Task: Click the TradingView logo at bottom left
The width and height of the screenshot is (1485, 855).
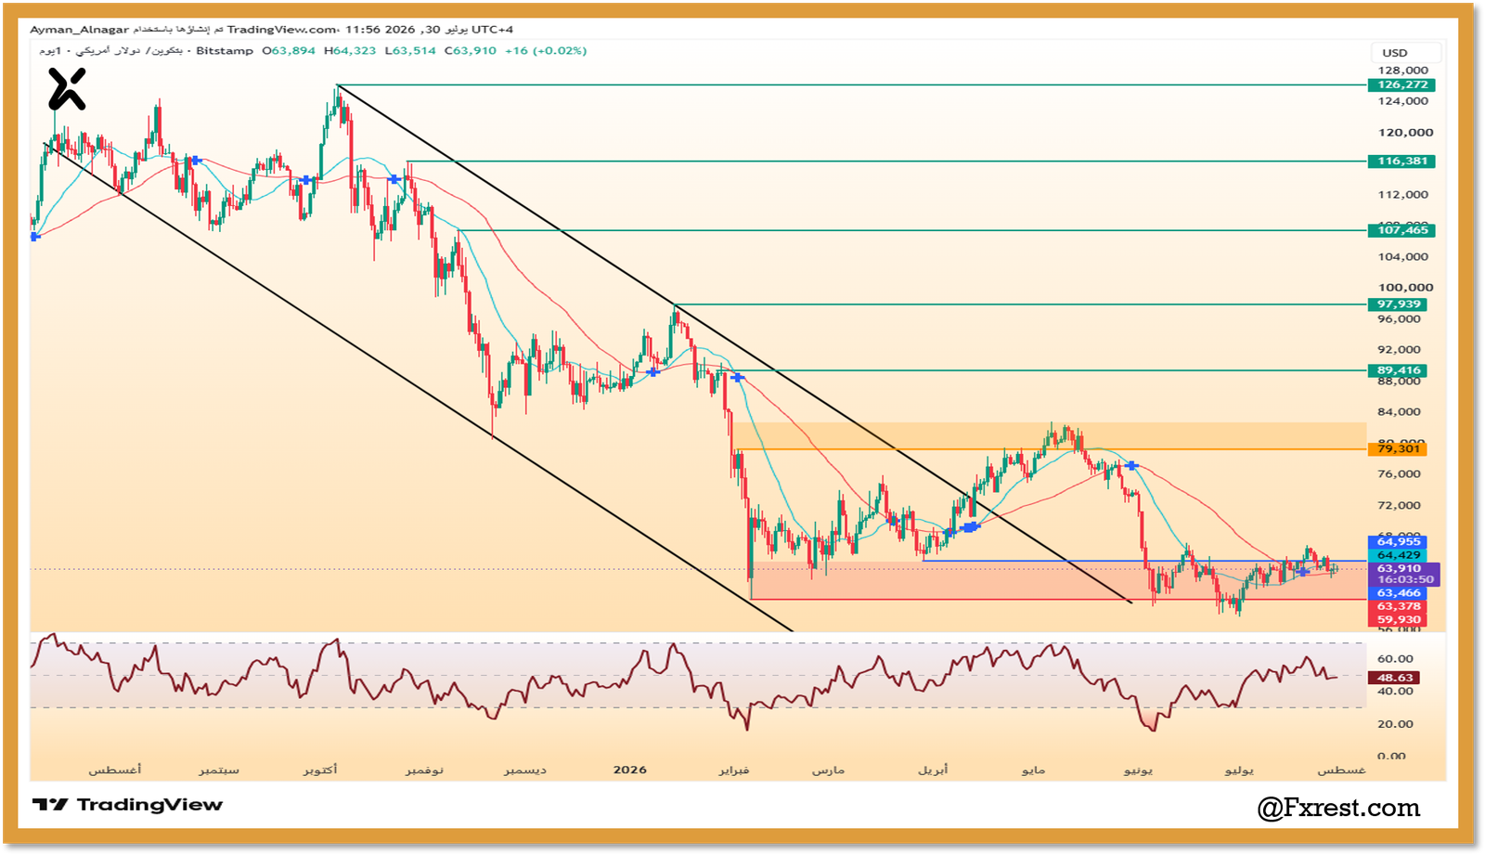Action: click(x=127, y=805)
